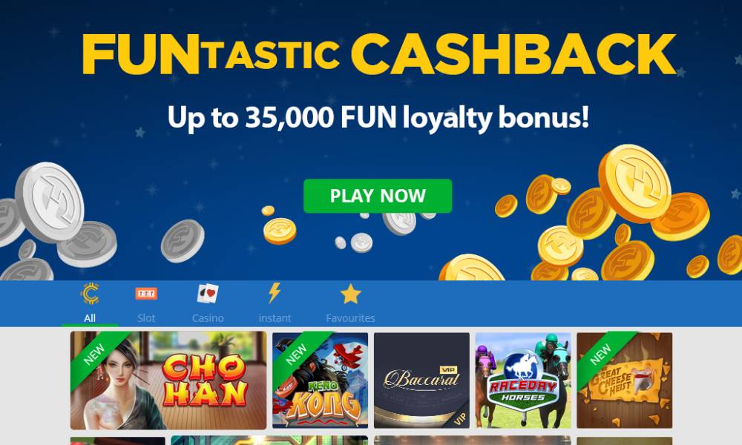
Task: Choose the Instant lightning bolt icon
Action: 275,293
